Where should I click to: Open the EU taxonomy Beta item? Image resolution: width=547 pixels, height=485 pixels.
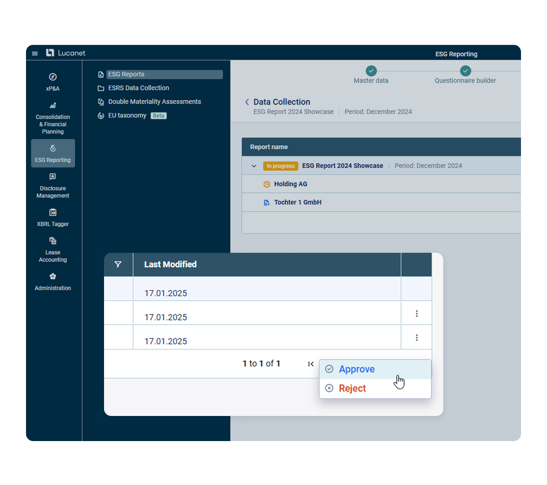pyautogui.click(x=127, y=116)
